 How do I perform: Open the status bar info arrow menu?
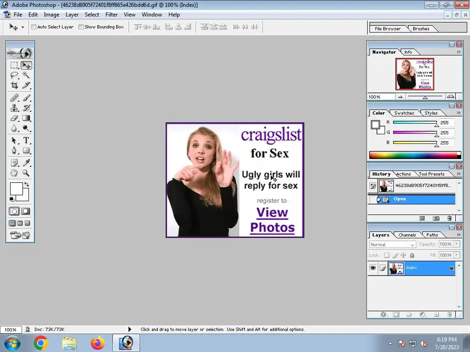pyautogui.click(x=130, y=329)
